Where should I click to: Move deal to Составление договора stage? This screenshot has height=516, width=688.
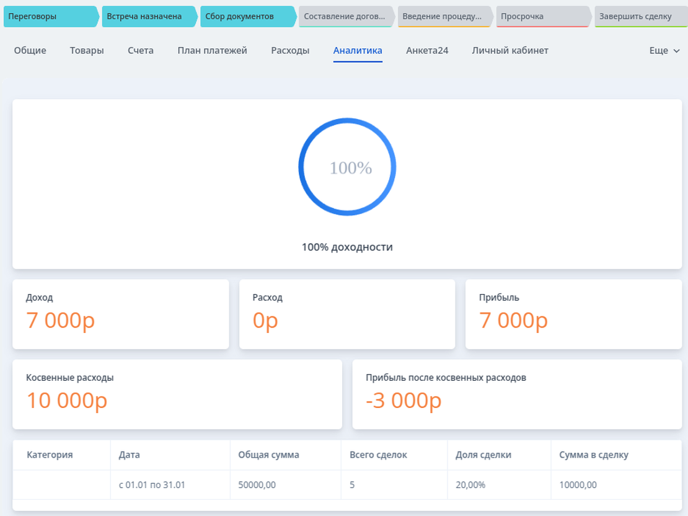coord(345,17)
